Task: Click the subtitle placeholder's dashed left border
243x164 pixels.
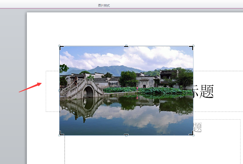Action: pos(65,149)
